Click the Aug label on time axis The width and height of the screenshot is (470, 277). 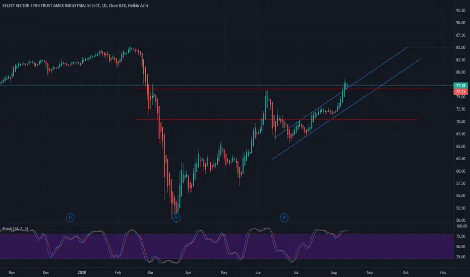334,272
